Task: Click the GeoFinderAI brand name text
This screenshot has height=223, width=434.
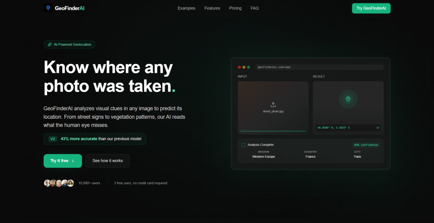Action: click(70, 8)
